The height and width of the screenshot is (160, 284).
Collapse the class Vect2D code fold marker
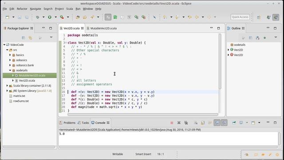point(66,43)
